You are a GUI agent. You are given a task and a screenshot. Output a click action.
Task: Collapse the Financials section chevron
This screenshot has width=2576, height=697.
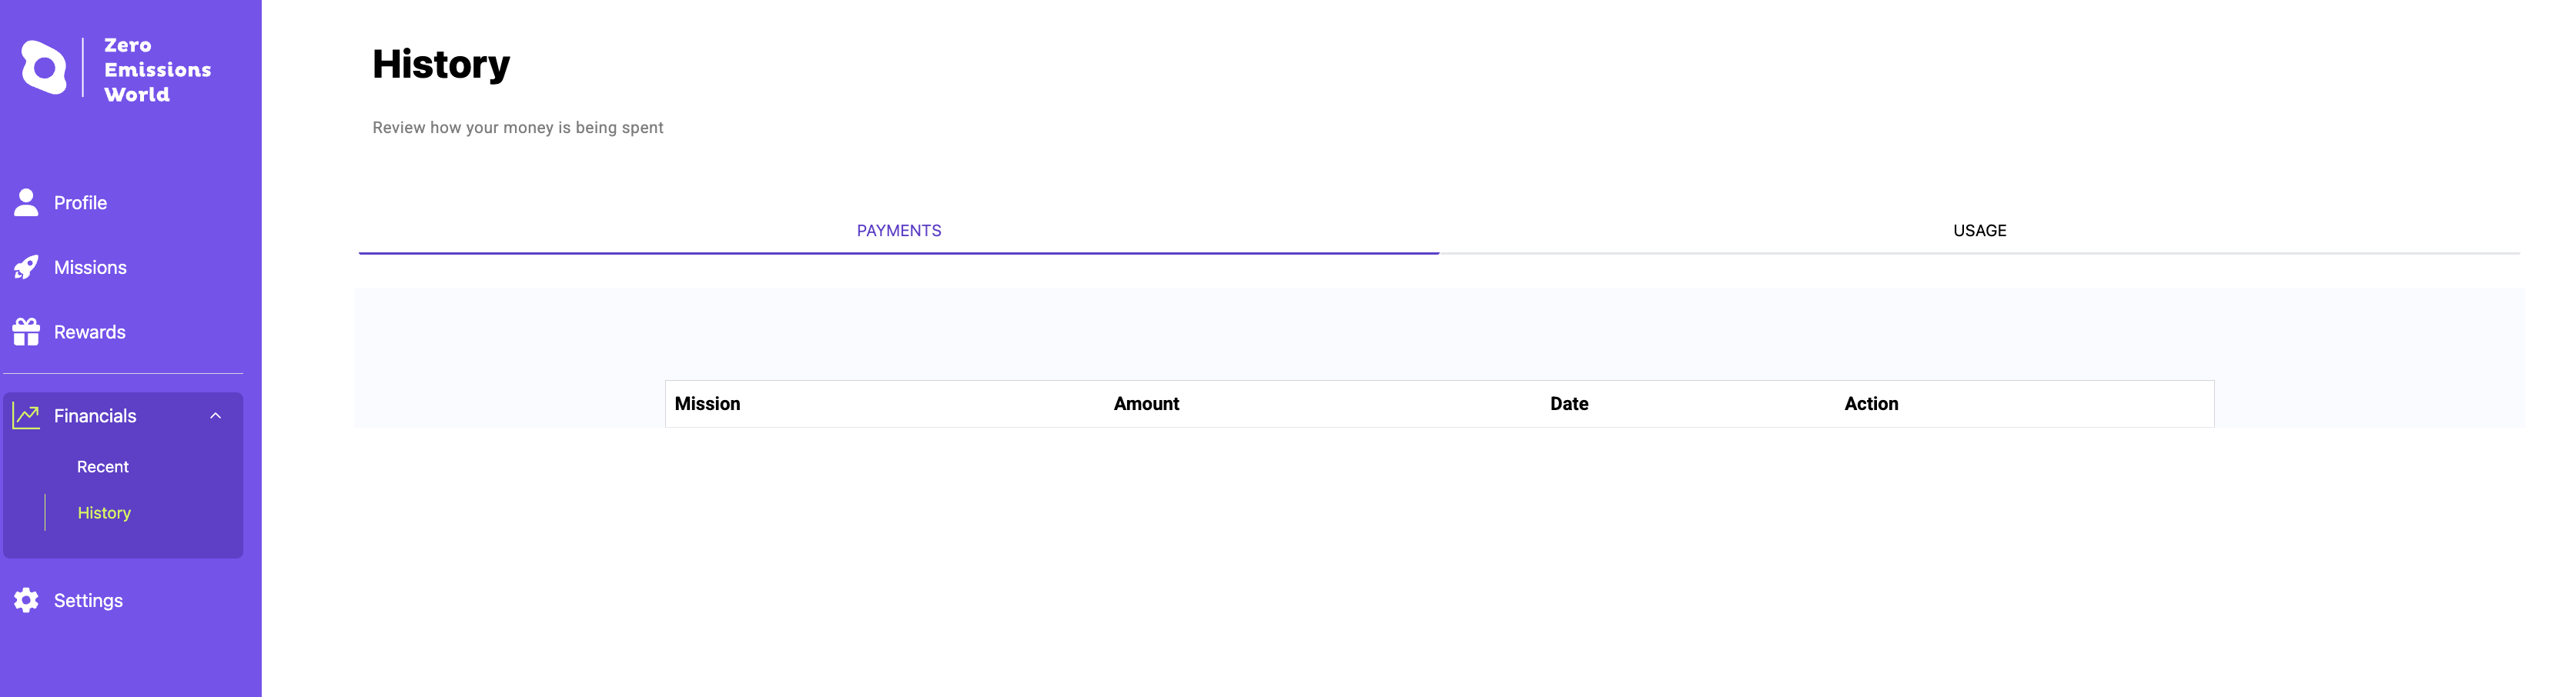(215, 416)
